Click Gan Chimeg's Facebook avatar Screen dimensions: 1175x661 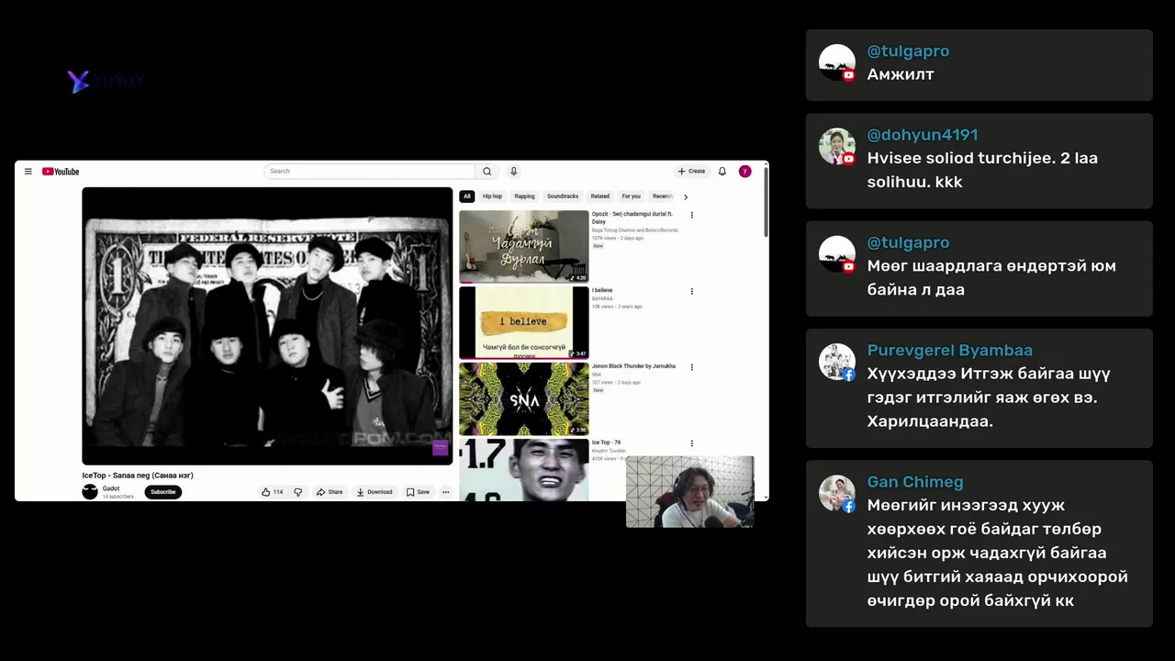[837, 493]
